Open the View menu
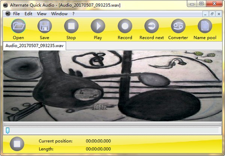Viewport: 225px width, 156px height. click(42, 14)
